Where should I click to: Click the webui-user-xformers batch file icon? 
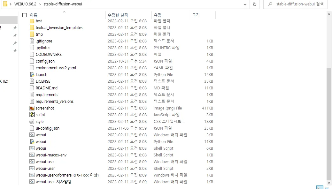[x=32, y=175]
